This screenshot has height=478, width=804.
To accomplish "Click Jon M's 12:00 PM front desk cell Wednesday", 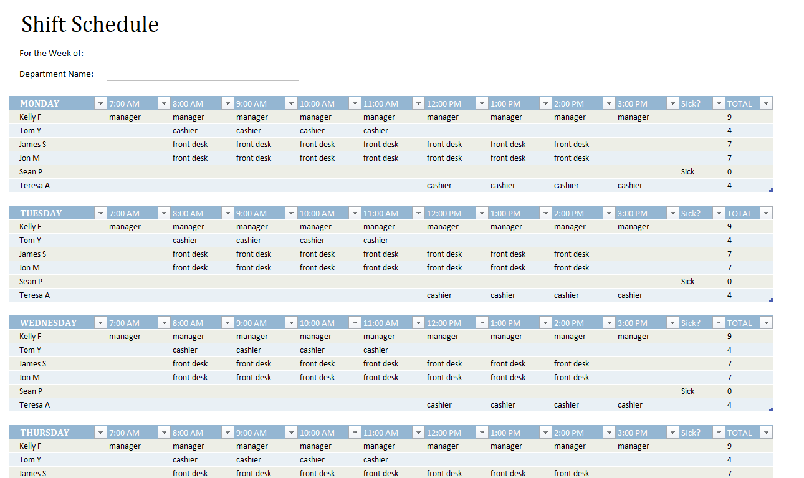I will click(x=444, y=378).
